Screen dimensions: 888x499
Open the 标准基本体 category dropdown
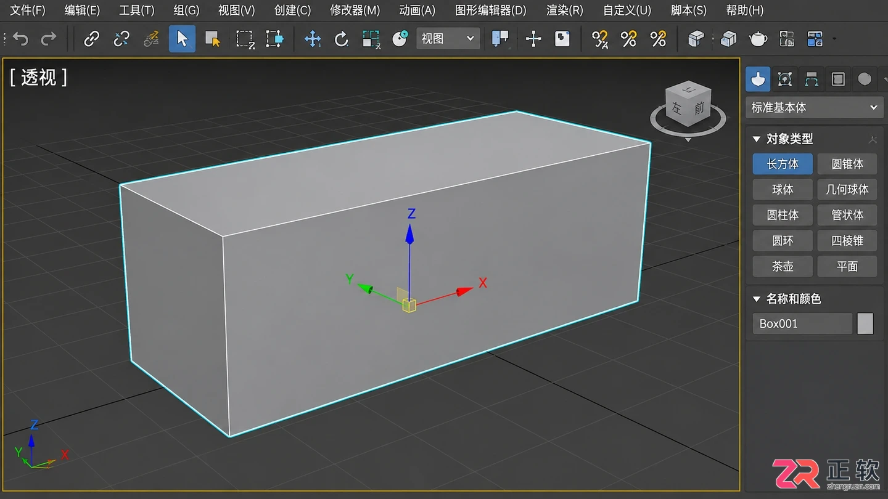click(814, 107)
